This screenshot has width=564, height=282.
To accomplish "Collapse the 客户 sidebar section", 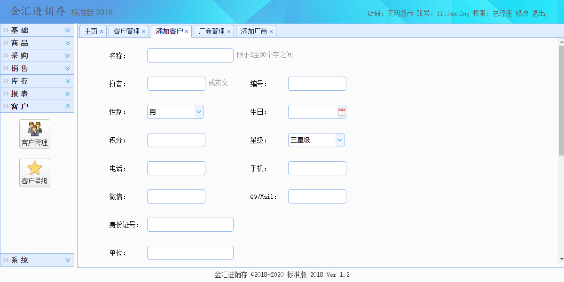I will tap(37, 106).
